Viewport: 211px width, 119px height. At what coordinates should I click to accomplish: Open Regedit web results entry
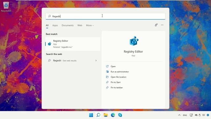(73, 60)
